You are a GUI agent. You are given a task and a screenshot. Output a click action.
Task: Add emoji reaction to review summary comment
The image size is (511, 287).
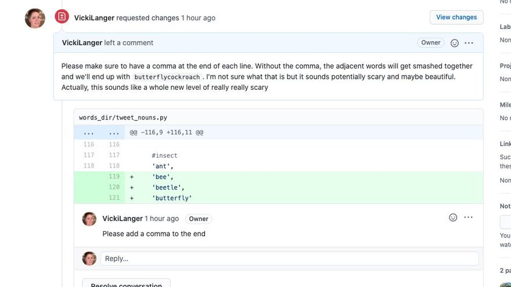(x=454, y=43)
